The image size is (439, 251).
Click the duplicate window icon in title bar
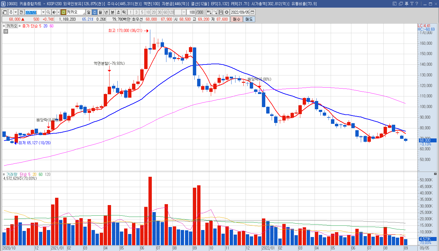[401, 4]
